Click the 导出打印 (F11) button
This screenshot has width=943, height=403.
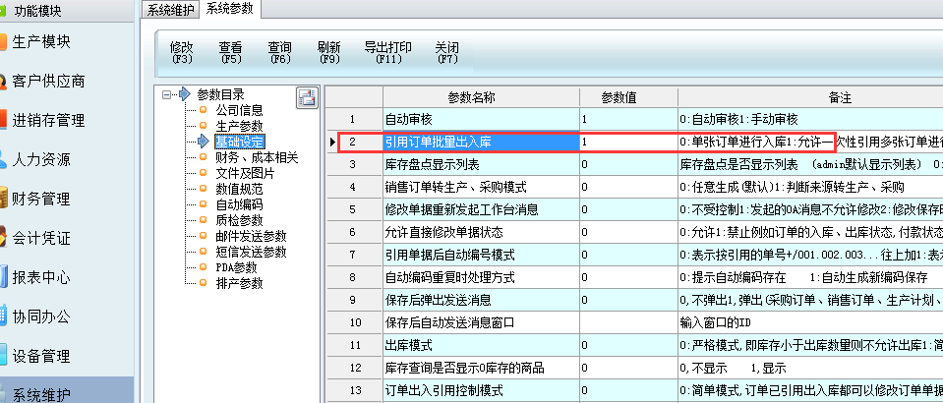click(387, 53)
